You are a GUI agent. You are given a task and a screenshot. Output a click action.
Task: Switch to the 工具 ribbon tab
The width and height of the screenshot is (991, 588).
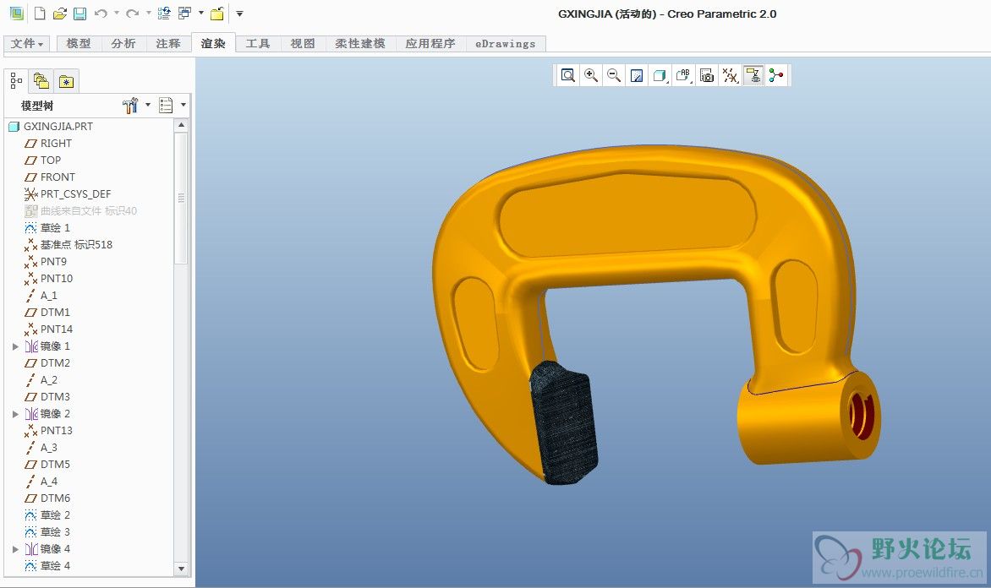tap(258, 44)
